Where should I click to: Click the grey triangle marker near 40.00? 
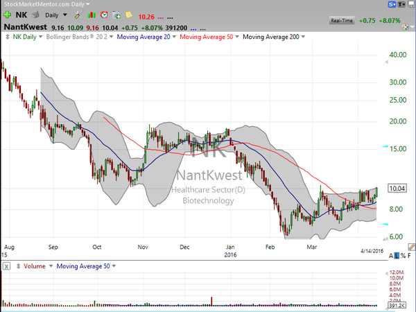(386, 62)
